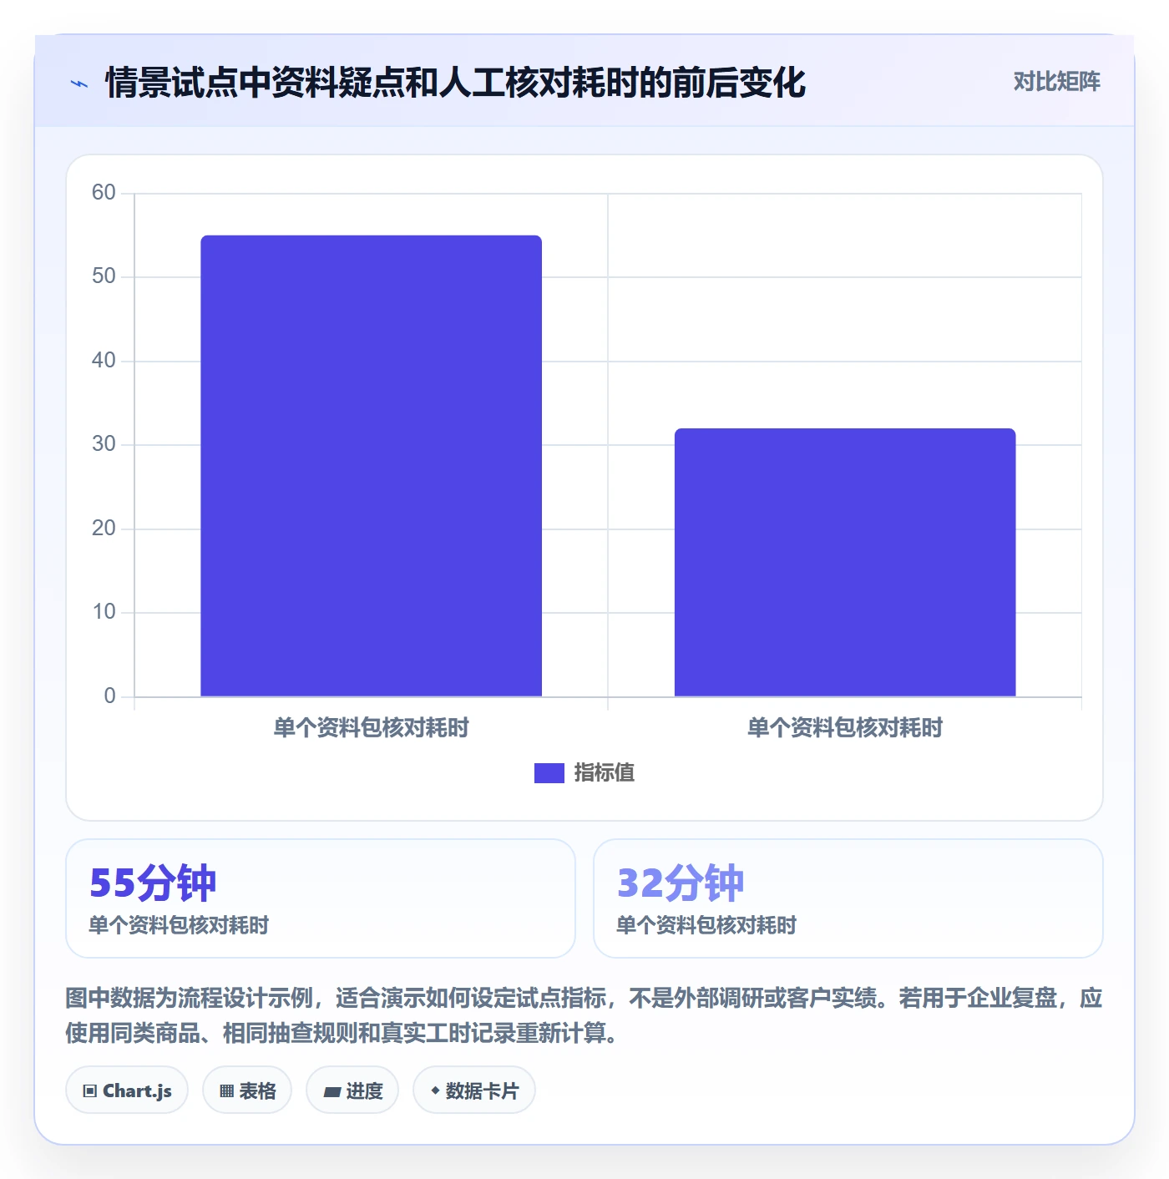The width and height of the screenshot is (1169, 1179).
Task: Click the y-axis value 30
Action: tap(104, 444)
